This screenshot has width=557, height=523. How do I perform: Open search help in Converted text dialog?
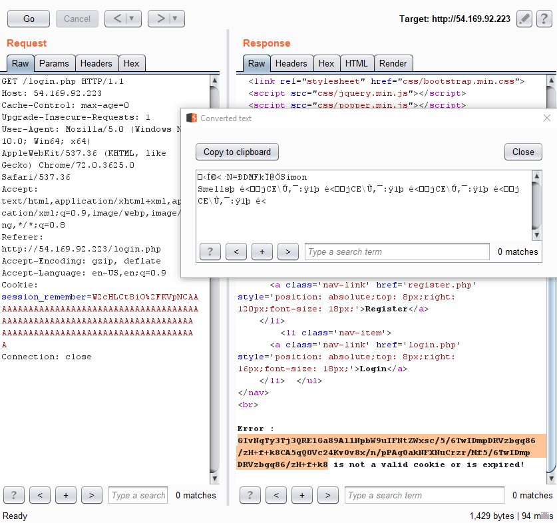pyautogui.click(x=210, y=252)
